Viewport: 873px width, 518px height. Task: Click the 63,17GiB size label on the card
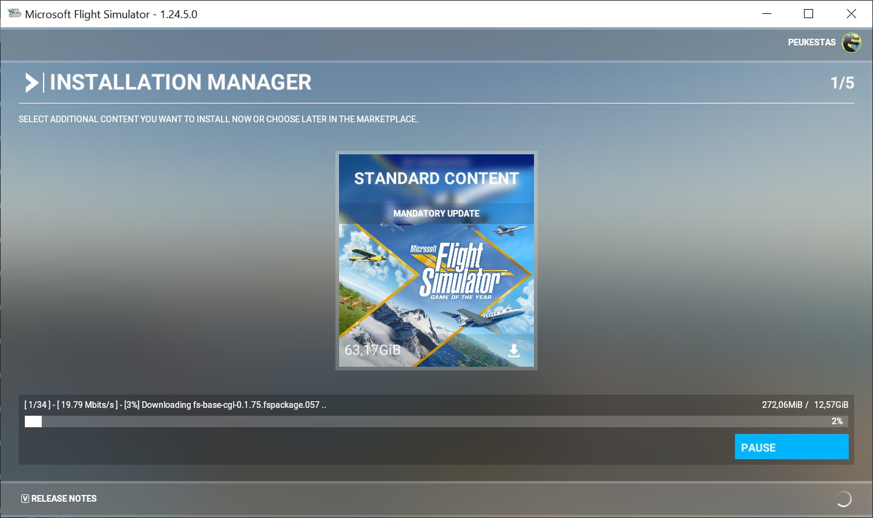point(372,350)
